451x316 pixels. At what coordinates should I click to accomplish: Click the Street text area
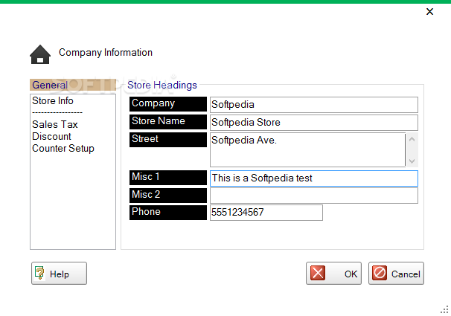(307, 149)
